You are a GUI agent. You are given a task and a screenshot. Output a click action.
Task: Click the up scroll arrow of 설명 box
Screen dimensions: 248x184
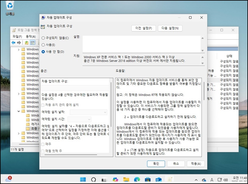[x=203, y=38]
